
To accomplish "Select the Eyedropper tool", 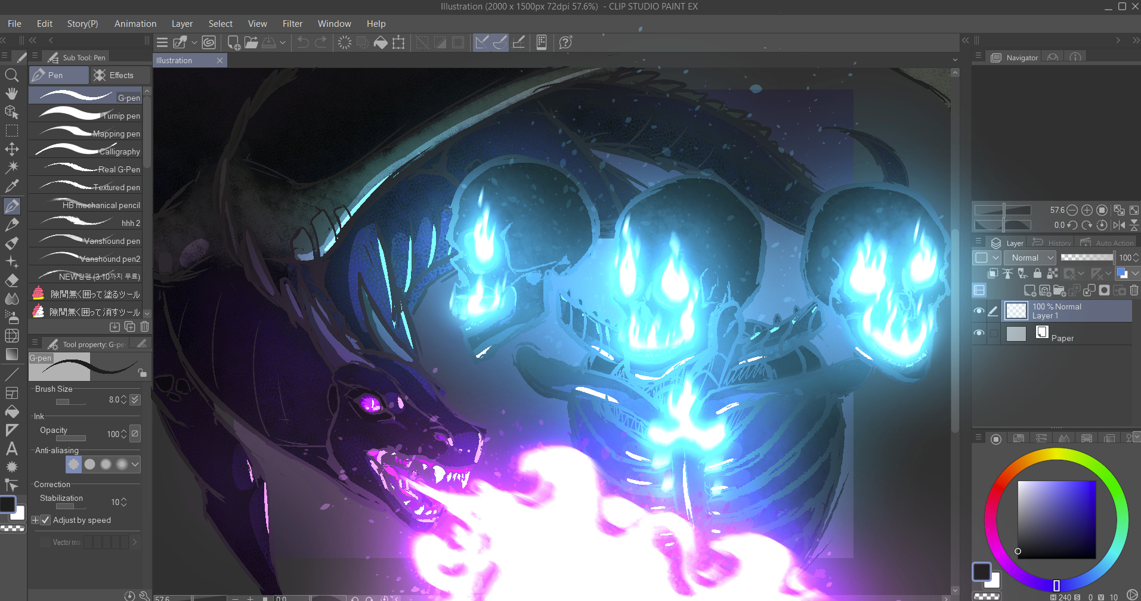I will click(11, 186).
